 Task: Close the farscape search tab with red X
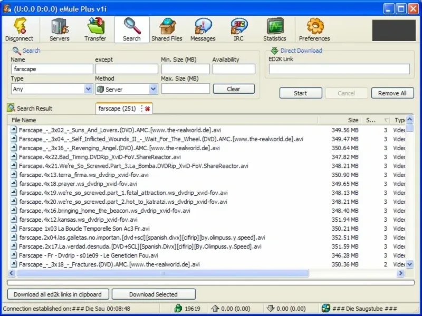(x=147, y=109)
